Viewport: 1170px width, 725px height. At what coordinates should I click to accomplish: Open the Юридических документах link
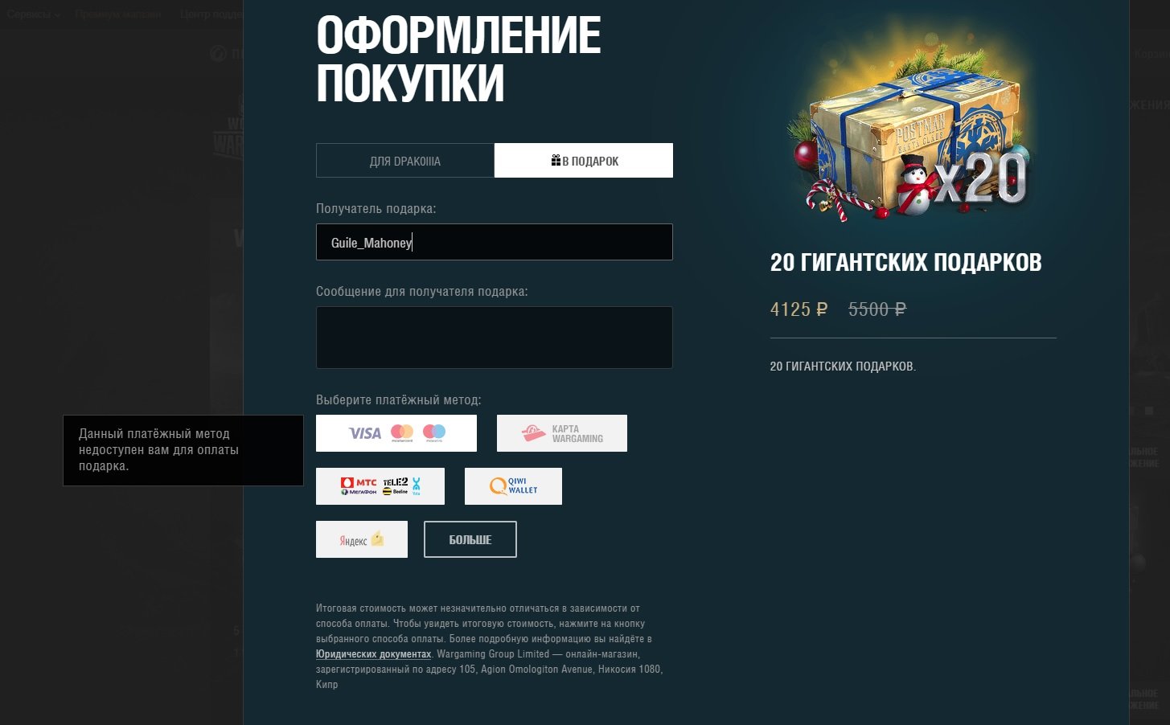click(373, 654)
